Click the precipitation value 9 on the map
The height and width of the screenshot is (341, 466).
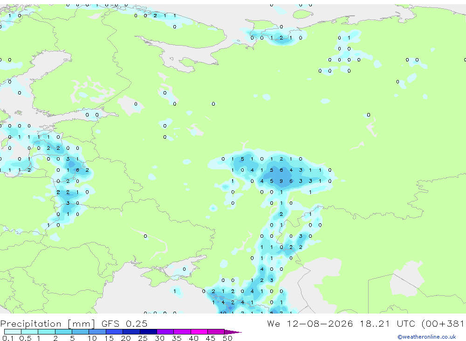click(281, 181)
